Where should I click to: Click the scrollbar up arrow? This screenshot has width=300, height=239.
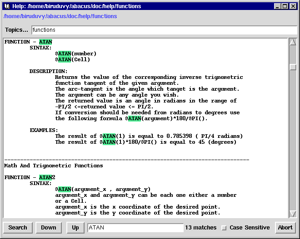coord(293,43)
